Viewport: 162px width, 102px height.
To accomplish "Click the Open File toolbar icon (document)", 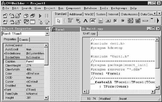I will 5,22.
